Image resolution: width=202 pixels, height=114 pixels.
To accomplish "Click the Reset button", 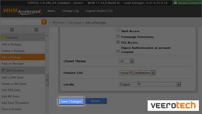I will tap(95, 101).
